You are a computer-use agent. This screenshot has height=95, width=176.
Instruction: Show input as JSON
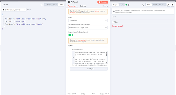pyautogui.click(x=61, y=5)
